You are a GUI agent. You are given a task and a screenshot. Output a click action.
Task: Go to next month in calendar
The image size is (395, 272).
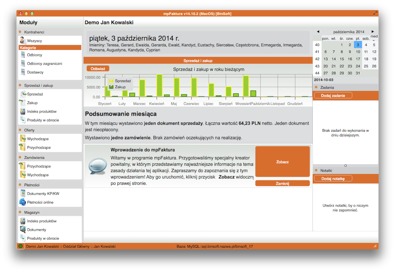(x=373, y=32)
